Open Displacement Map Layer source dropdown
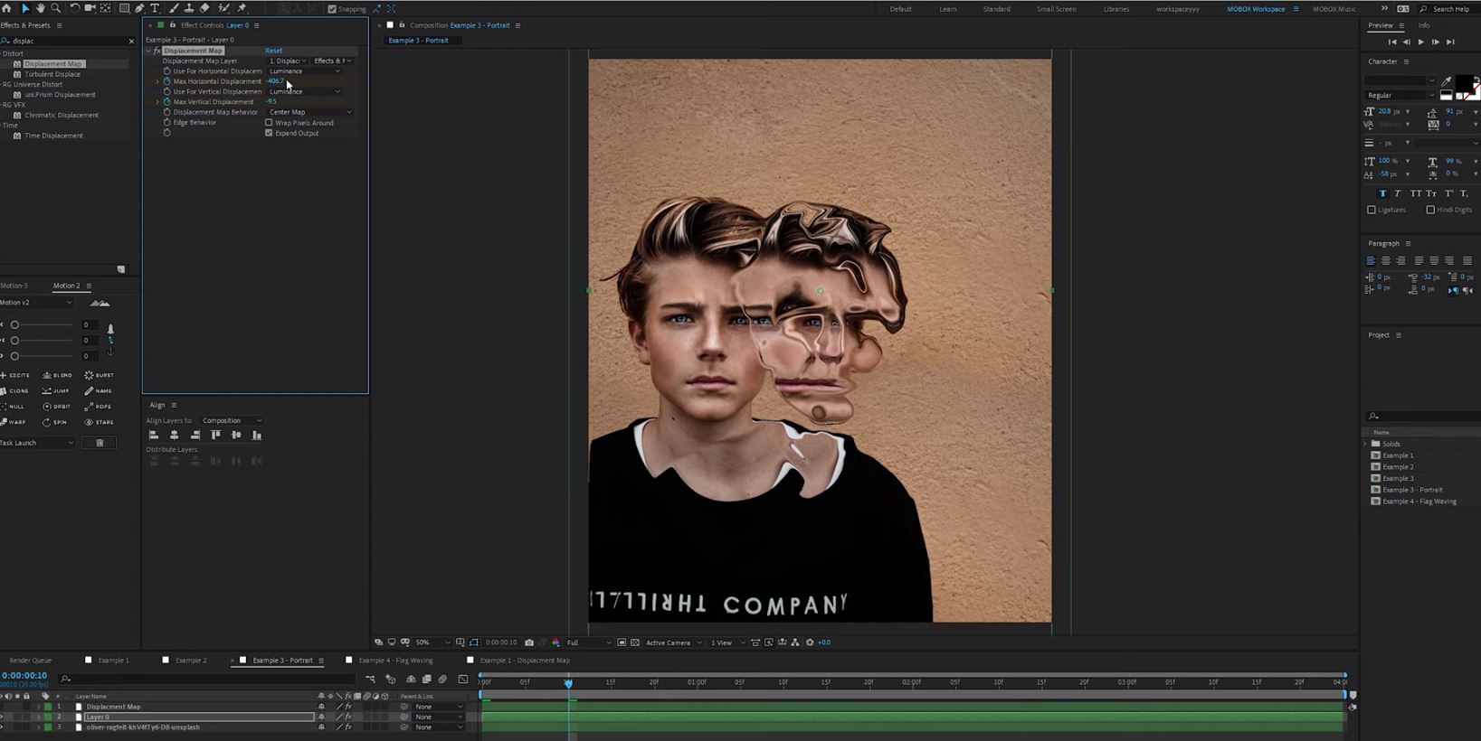The width and height of the screenshot is (1481, 741). [x=288, y=61]
